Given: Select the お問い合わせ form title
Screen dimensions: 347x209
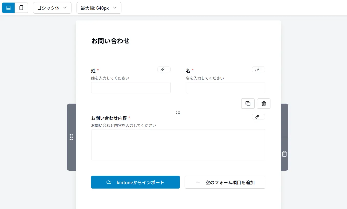Looking at the screenshot, I should click(x=110, y=41).
